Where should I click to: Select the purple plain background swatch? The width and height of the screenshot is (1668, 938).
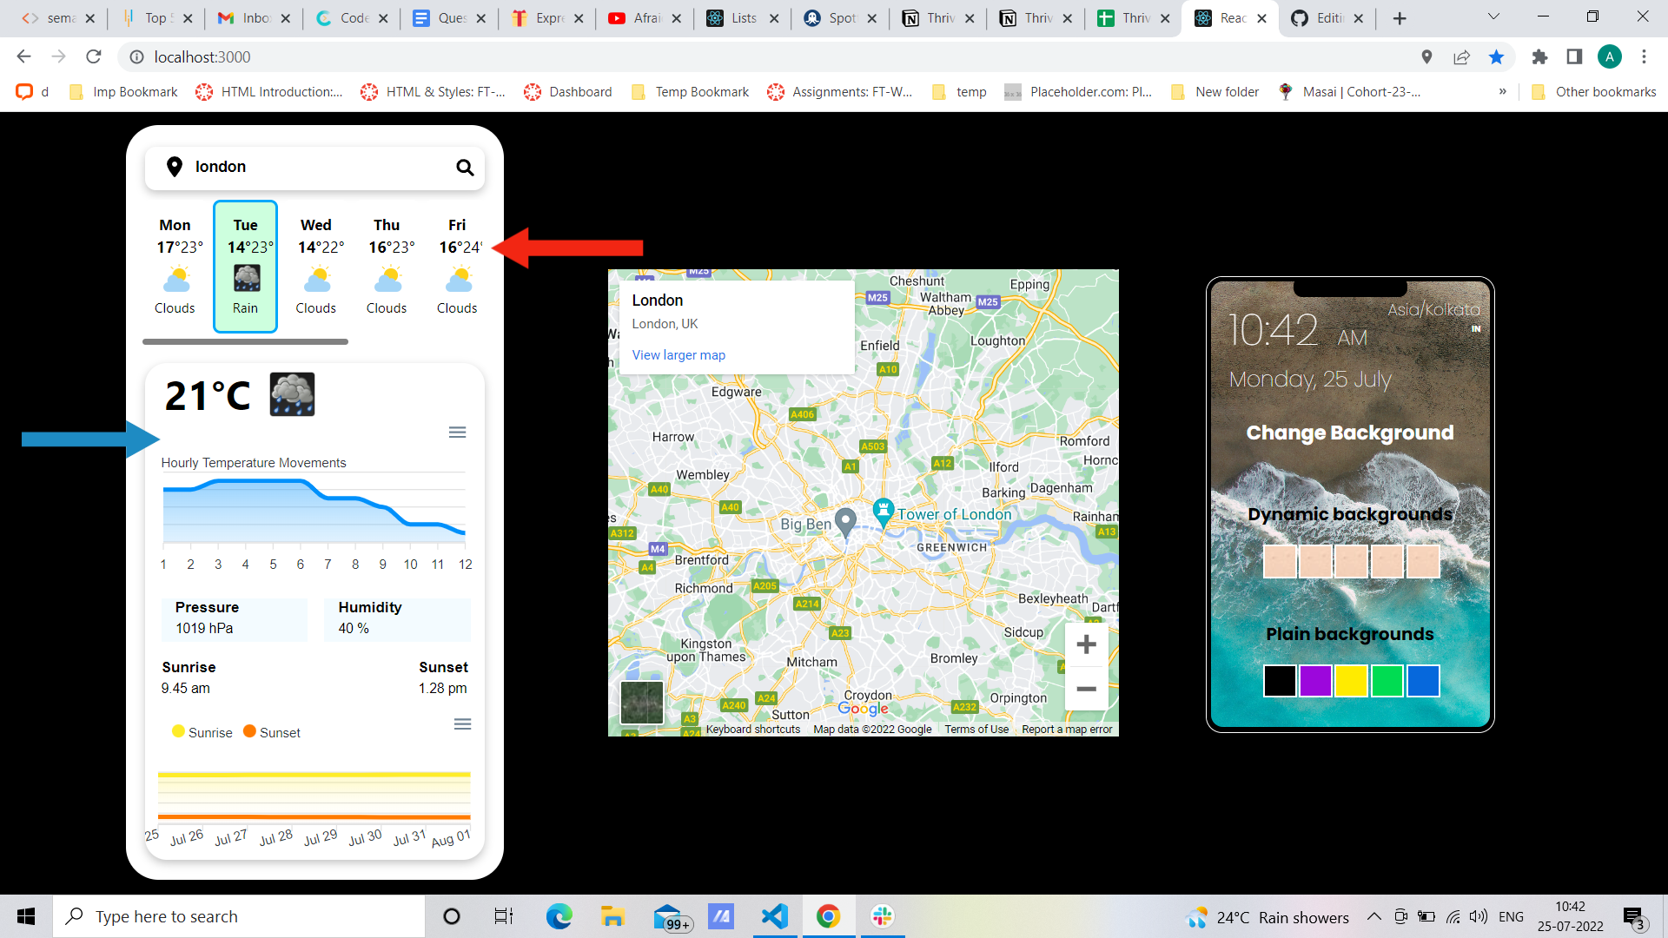tap(1315, 681)
